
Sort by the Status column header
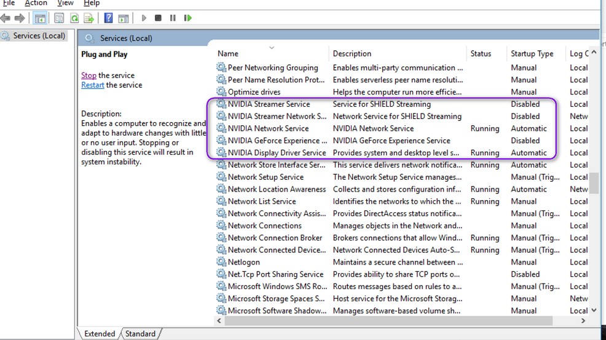point(486,53)
